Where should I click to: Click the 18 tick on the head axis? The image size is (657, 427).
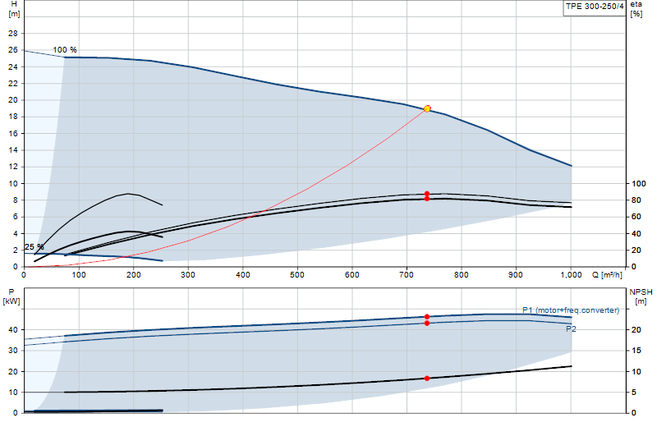pyautogui.click(x=13, y=117)
